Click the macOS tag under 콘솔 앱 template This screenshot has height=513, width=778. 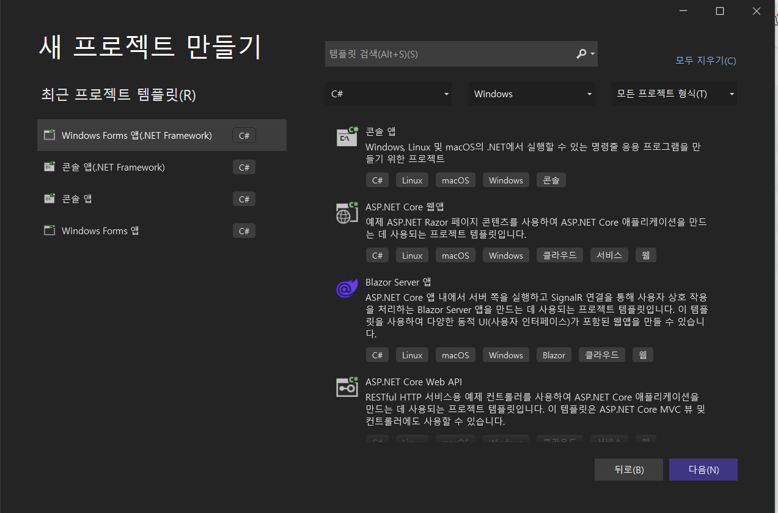click(x=455, y=180)
